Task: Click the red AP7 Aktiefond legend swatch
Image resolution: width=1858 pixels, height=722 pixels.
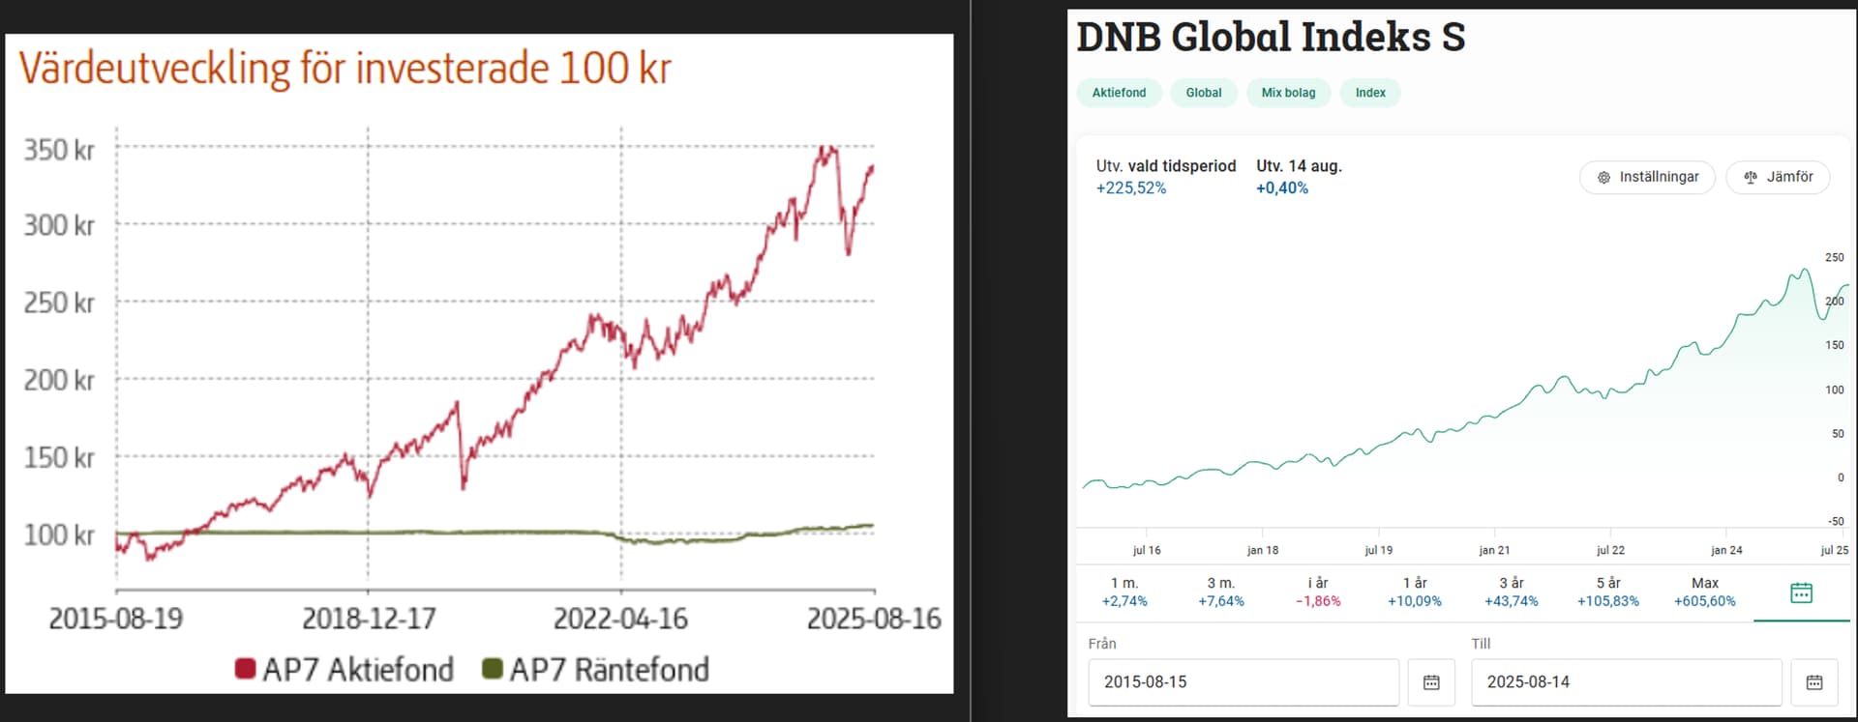Action: coord(245,669)
